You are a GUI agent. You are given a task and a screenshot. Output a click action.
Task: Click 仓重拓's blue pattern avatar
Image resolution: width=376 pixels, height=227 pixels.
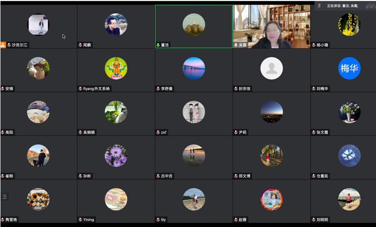349,156
